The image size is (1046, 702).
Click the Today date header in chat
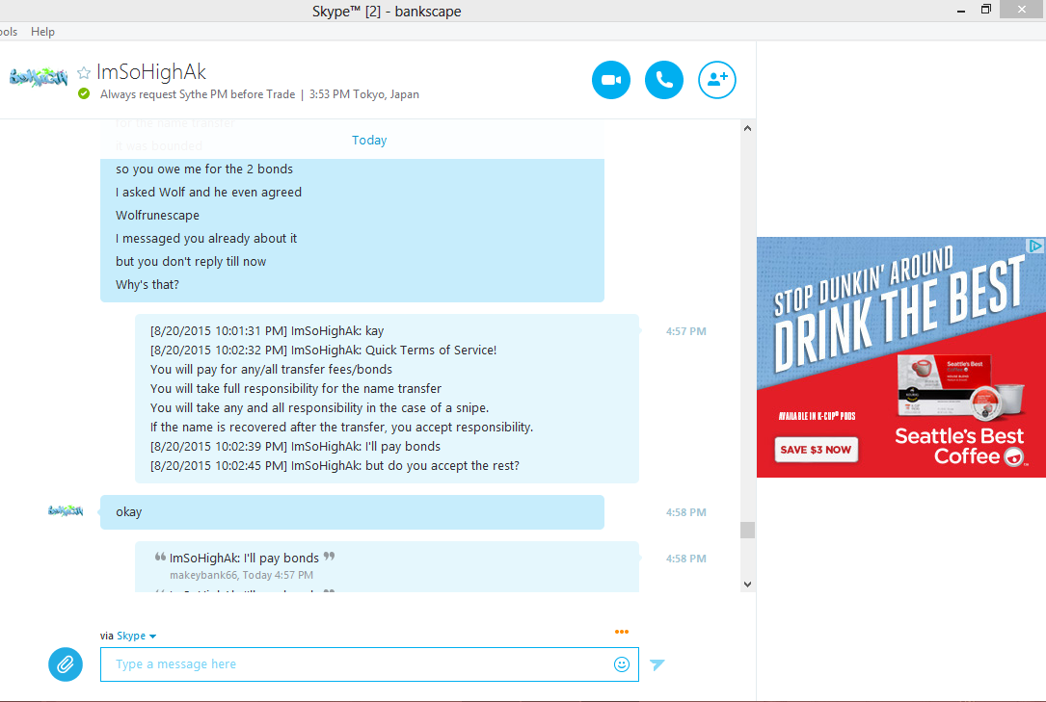(x=369, y=140)
